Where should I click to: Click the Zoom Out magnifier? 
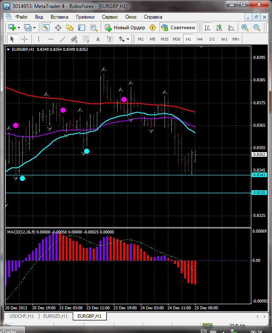tap(257, 28)
